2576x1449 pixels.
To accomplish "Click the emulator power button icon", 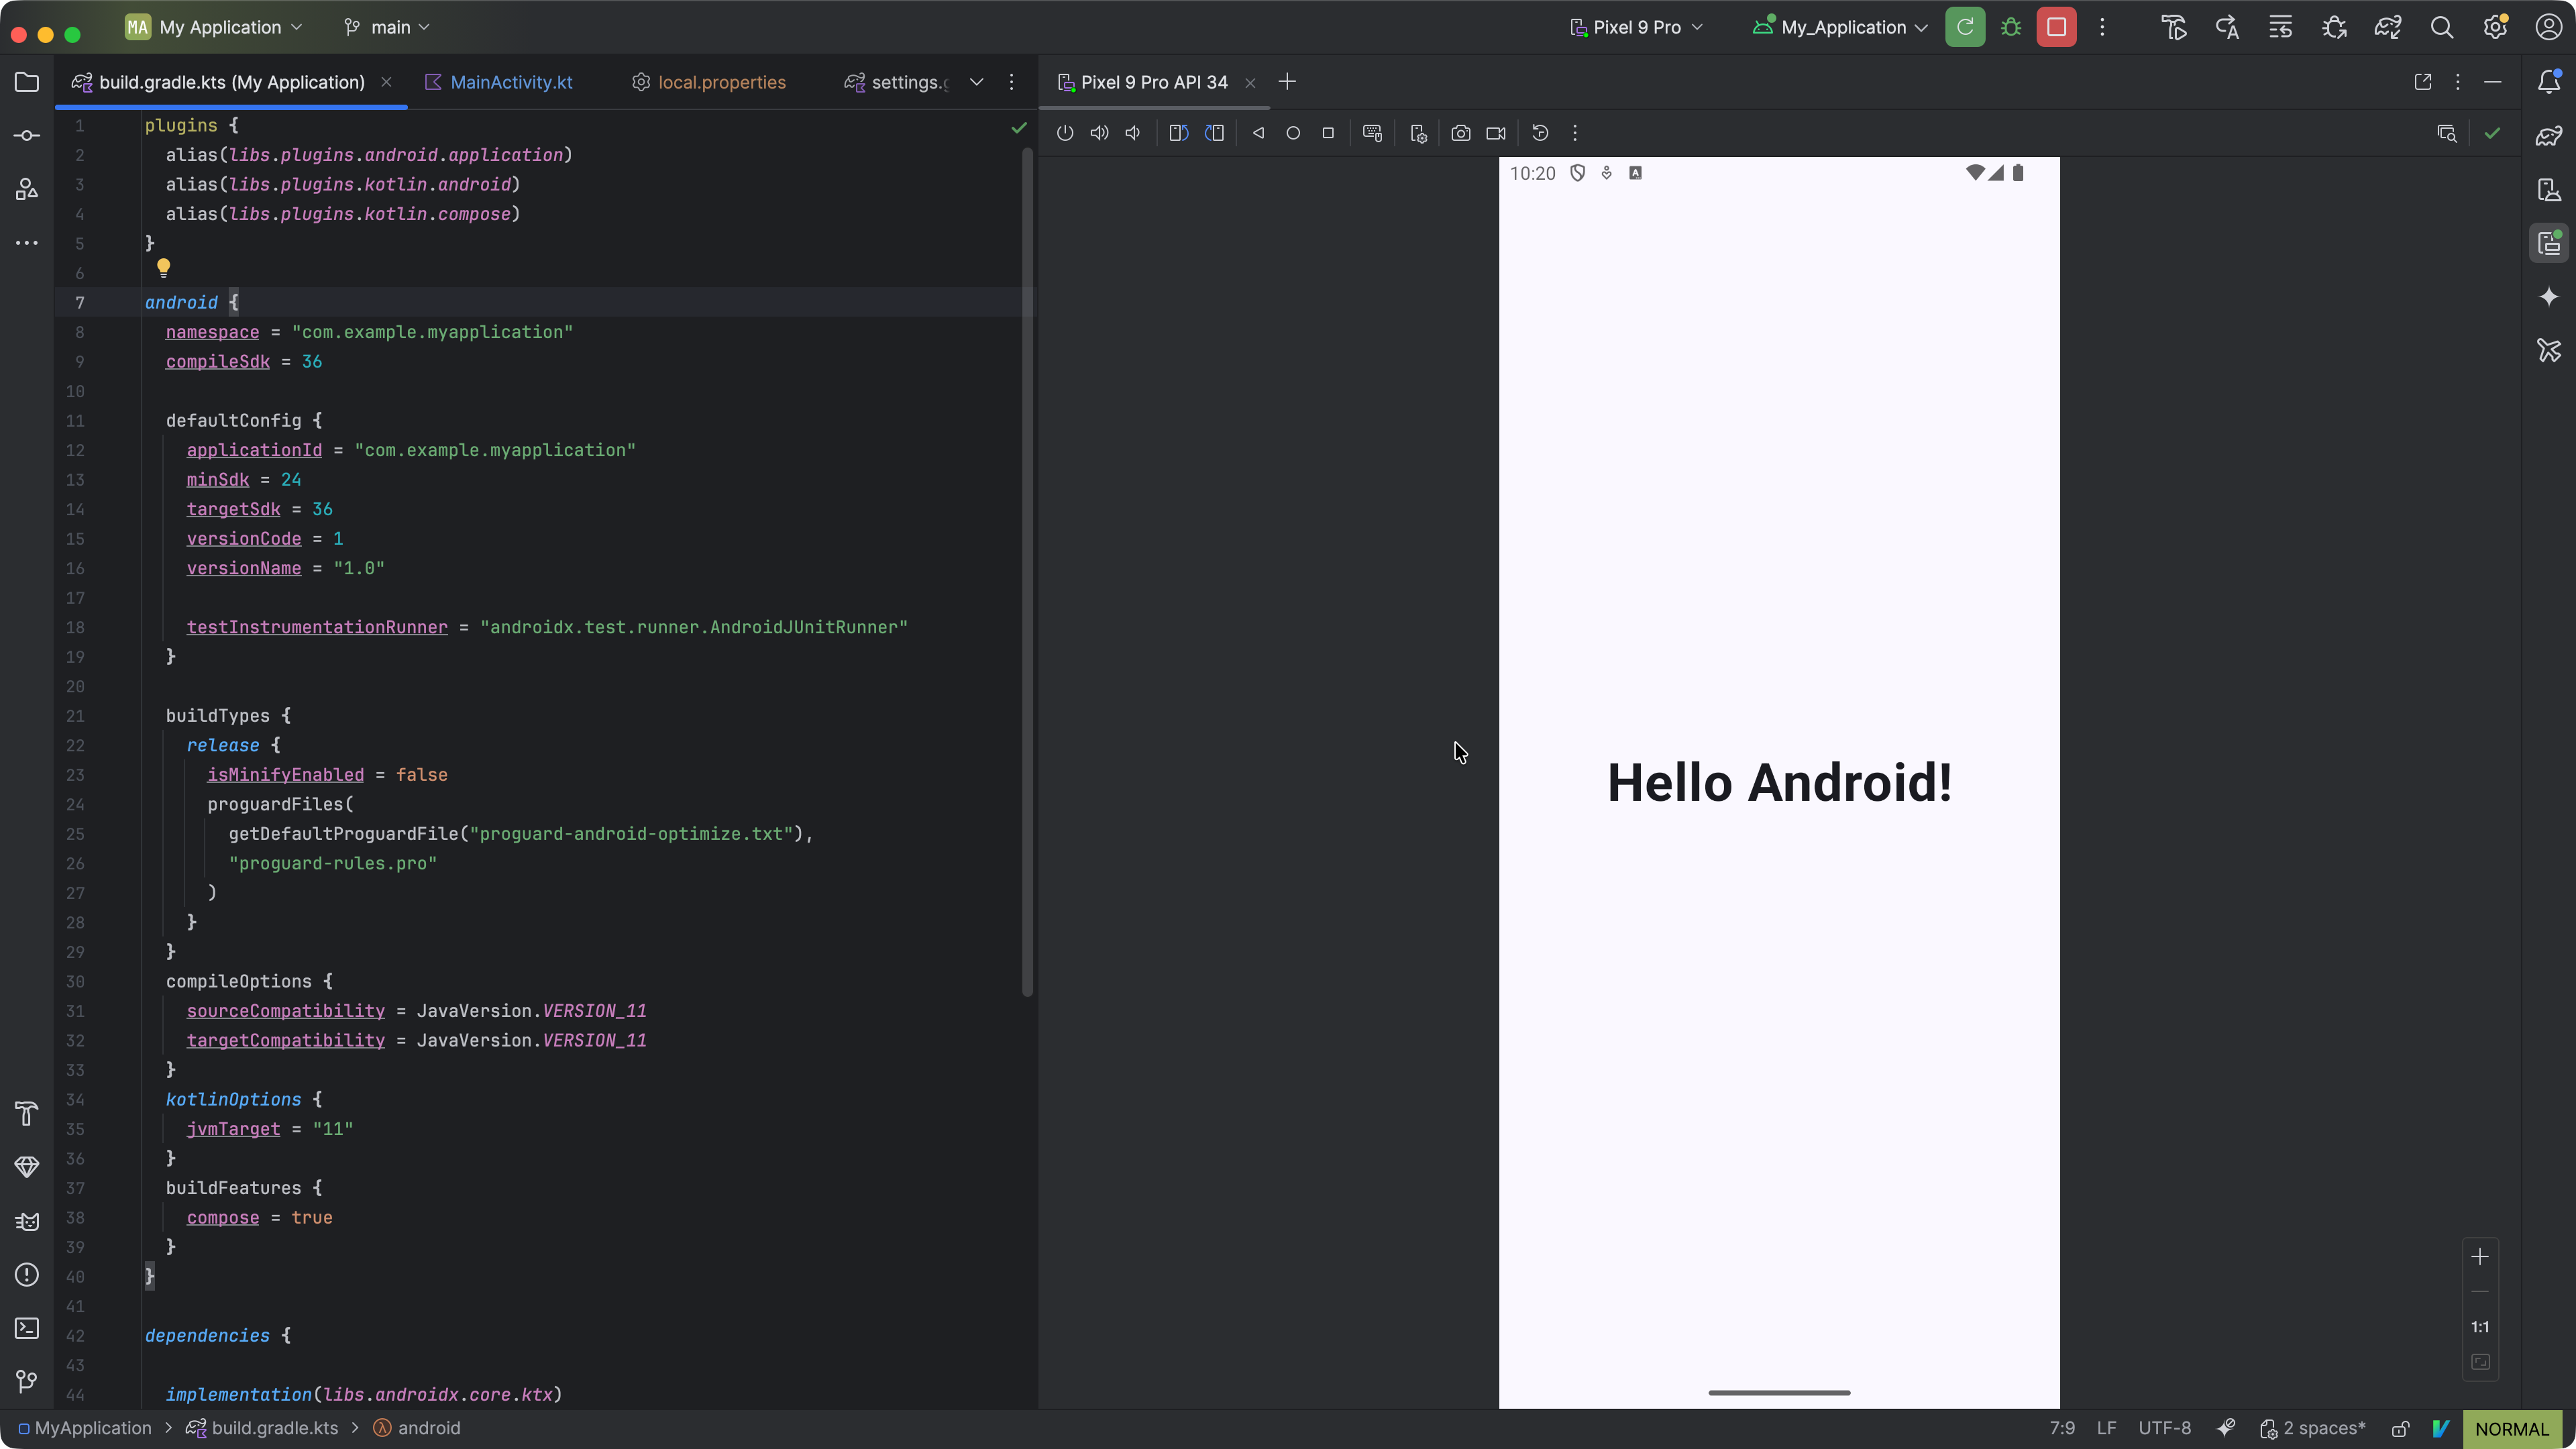I will click(x=1065, y=133).
